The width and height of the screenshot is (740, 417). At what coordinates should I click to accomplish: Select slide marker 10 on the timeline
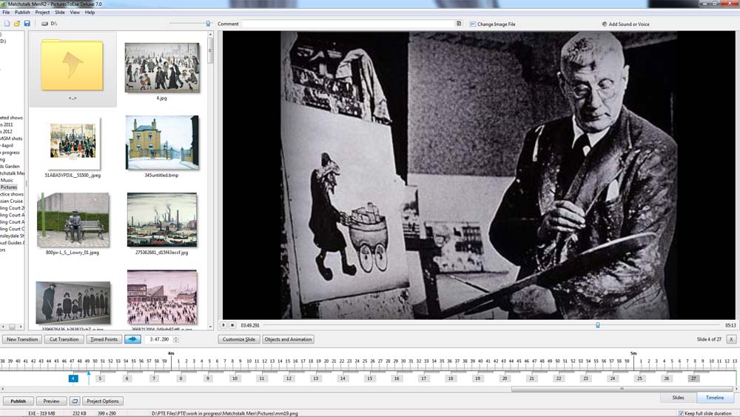(x=235, y=378)
